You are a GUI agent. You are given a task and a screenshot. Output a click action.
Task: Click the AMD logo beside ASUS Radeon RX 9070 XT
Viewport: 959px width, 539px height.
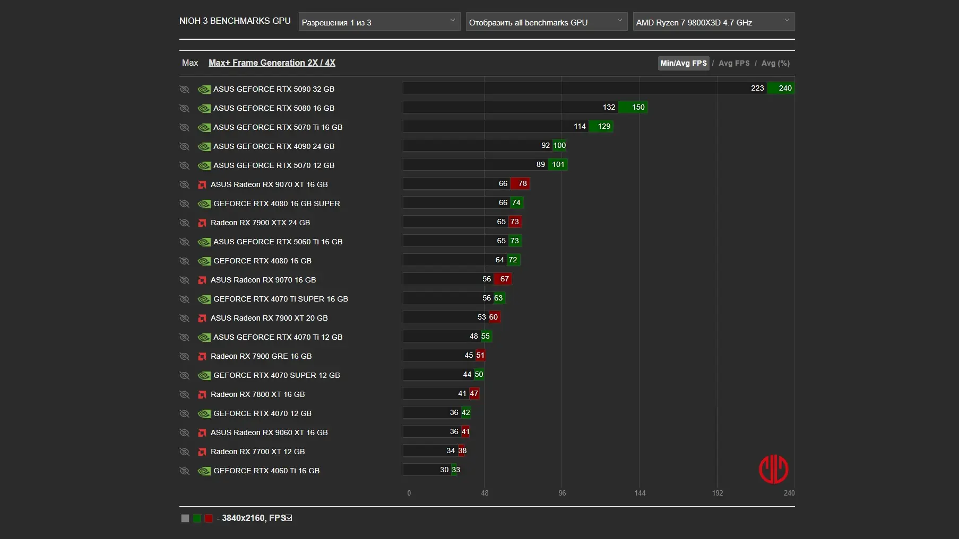(x=202, y=185)
